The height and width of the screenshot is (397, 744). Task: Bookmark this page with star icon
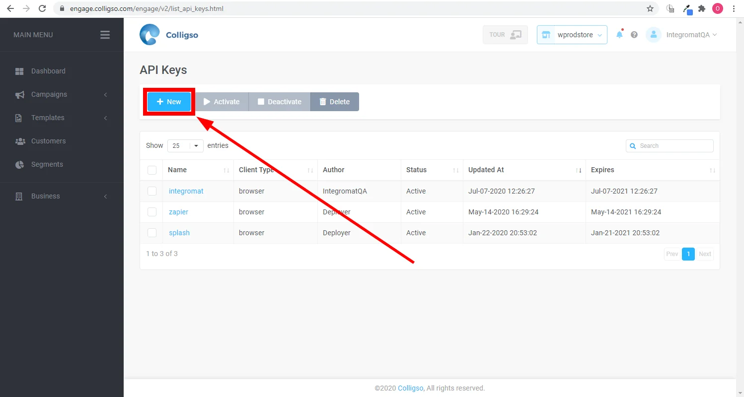[x=650, y=8]
